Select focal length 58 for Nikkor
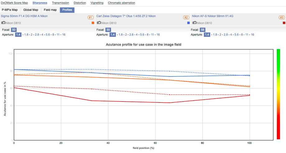 pos(202,30)
